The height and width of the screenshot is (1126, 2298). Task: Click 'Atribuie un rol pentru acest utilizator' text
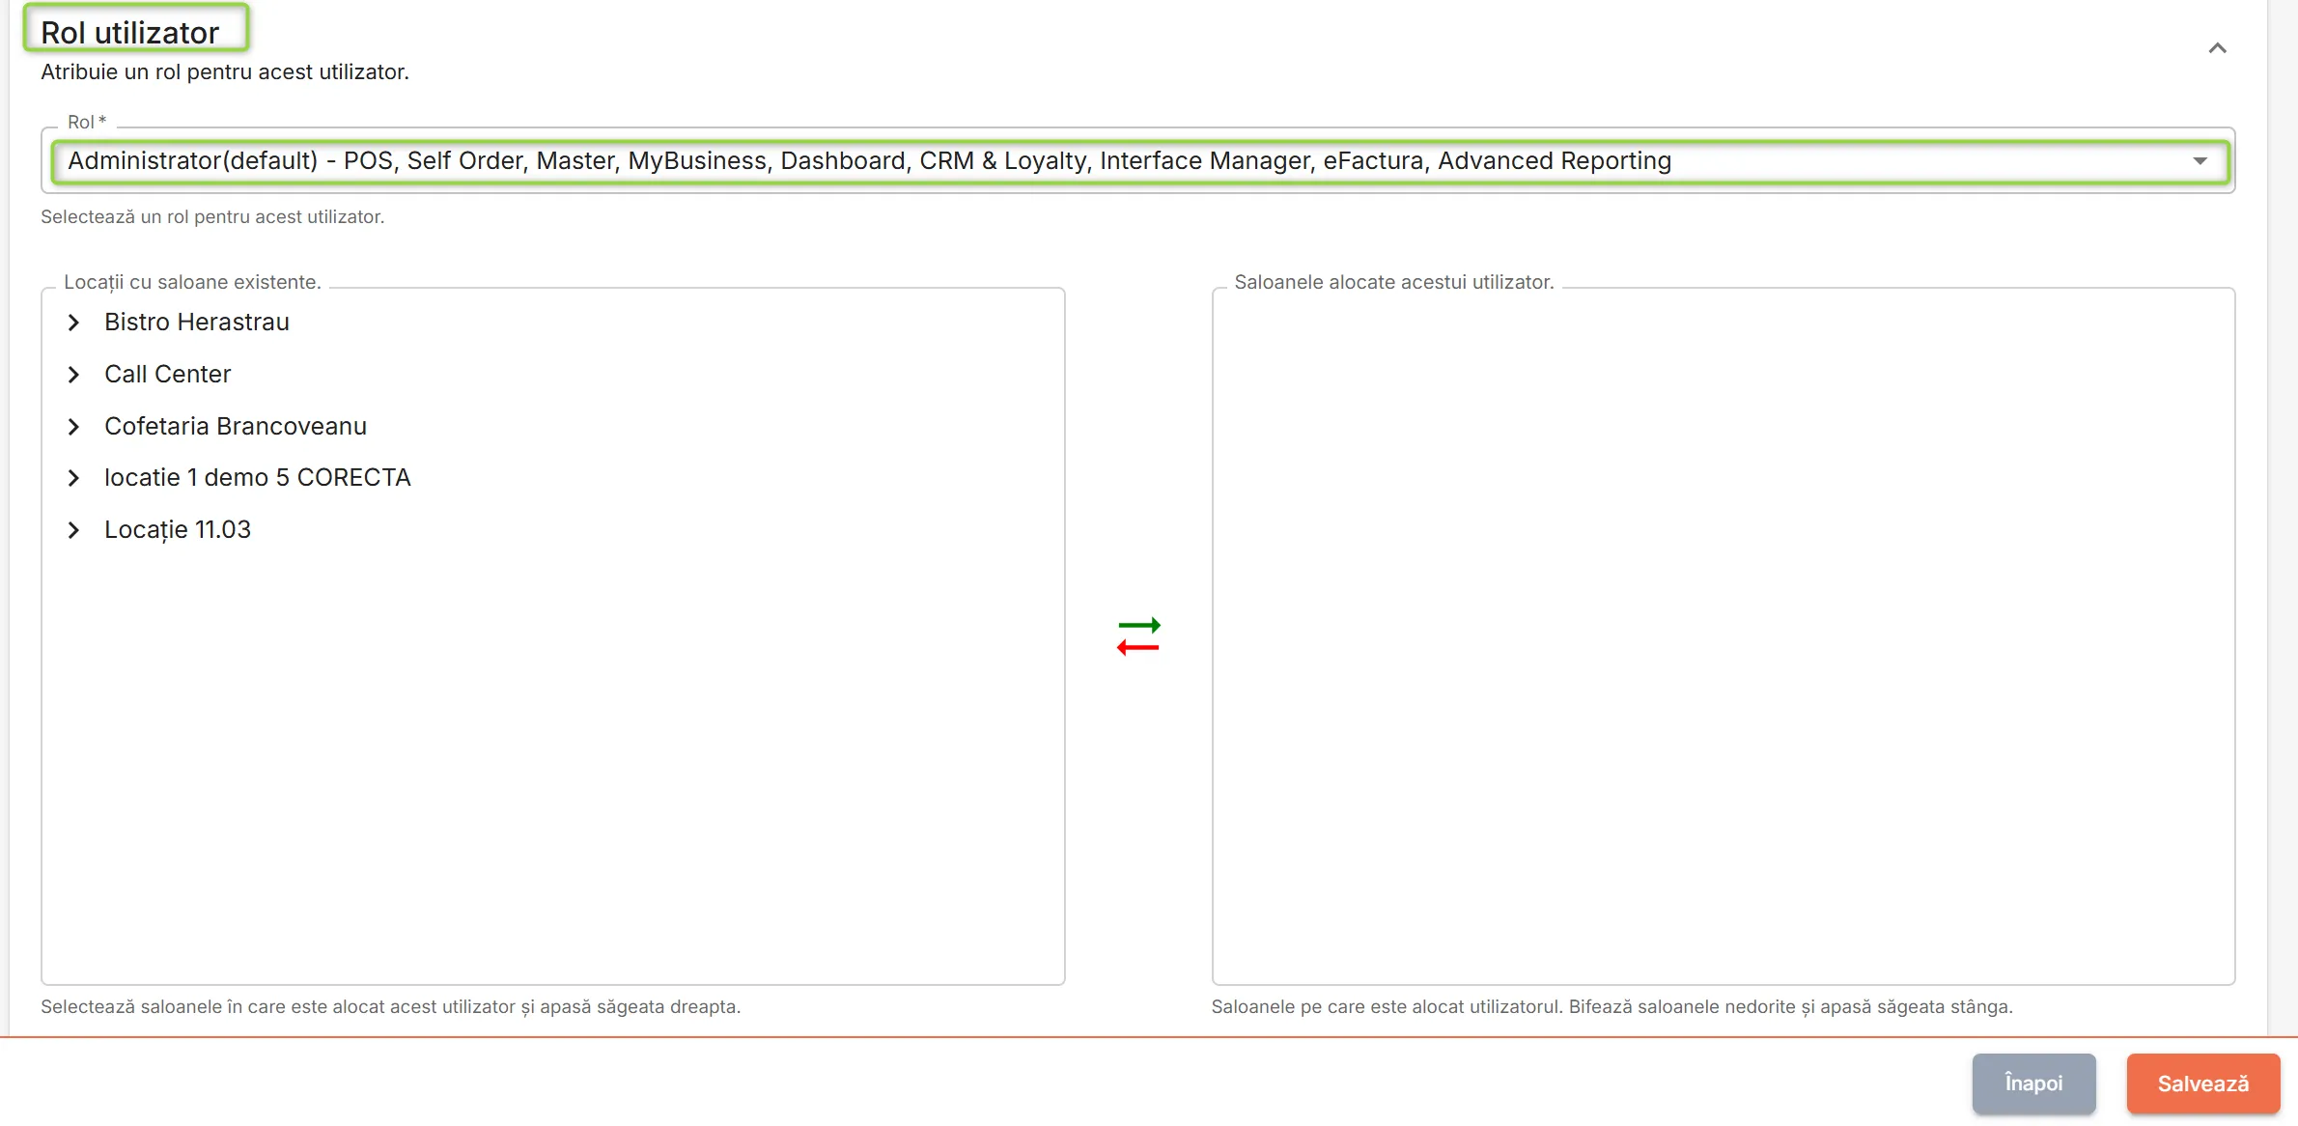(225, 72)
